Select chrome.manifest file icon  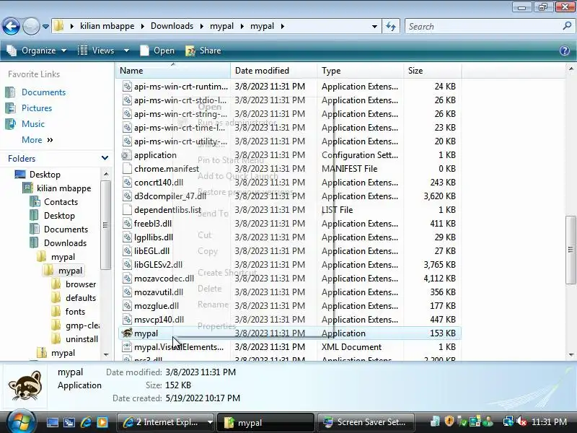point(127,169)
